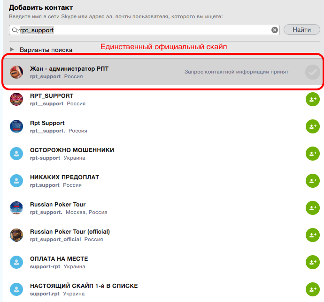
Task: Click avatar of Russian Poker Tour Москва
Action: [x=16, y=208]
